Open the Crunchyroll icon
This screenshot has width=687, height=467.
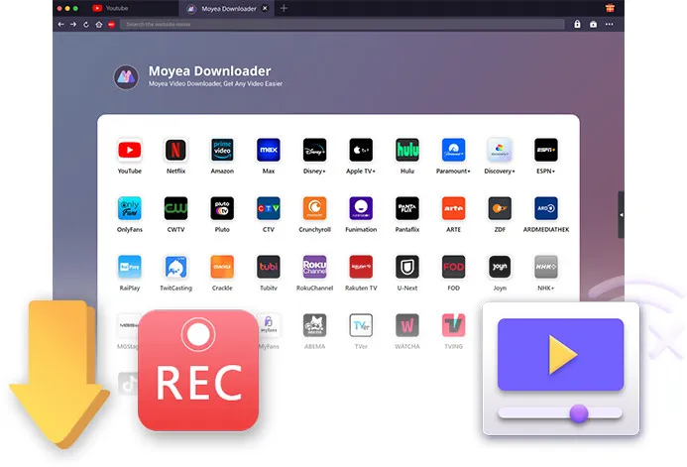click(x=314, y=208)
